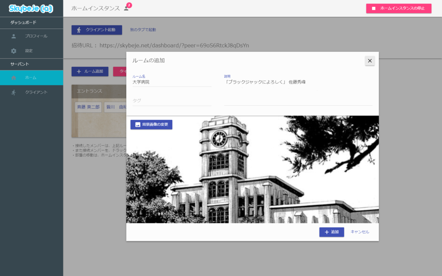Click the running-figure client icon in sidebar

point(13,92)
